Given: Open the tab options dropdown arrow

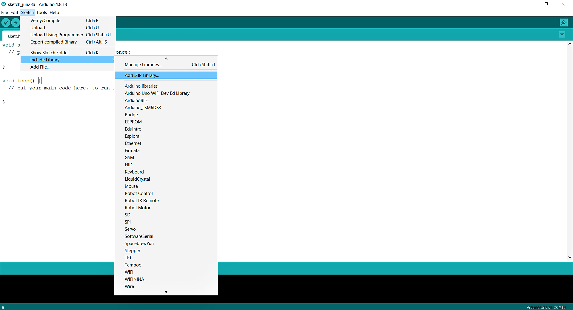Looking at the screenshot, I should click(562, 35).
